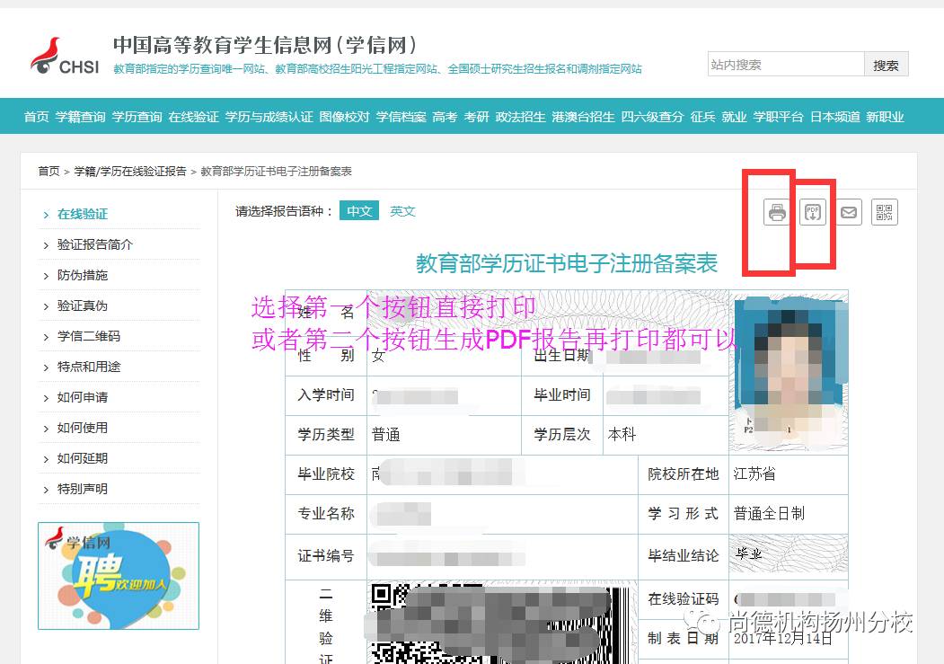Open 学职平台 menu item
Screen dimensions: 944x664
tap(778, 117)
